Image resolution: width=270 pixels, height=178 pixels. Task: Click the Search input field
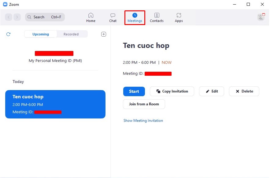[45, 17]
